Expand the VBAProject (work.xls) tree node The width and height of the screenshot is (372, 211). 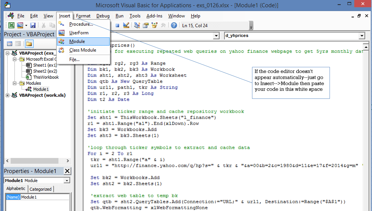8,95
